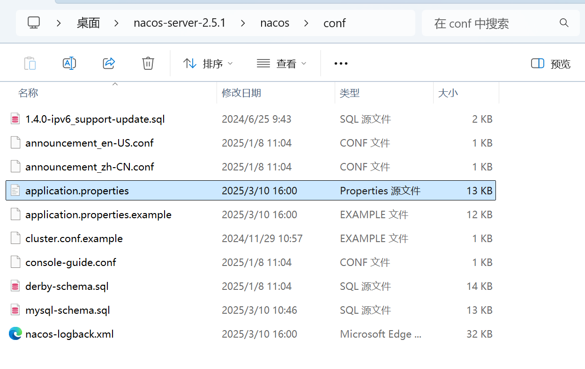Image resolution: width=585 pixels, height=369 pixels.
Task: Click the Paste clipboard icon in toolbar
Action: 30,63
